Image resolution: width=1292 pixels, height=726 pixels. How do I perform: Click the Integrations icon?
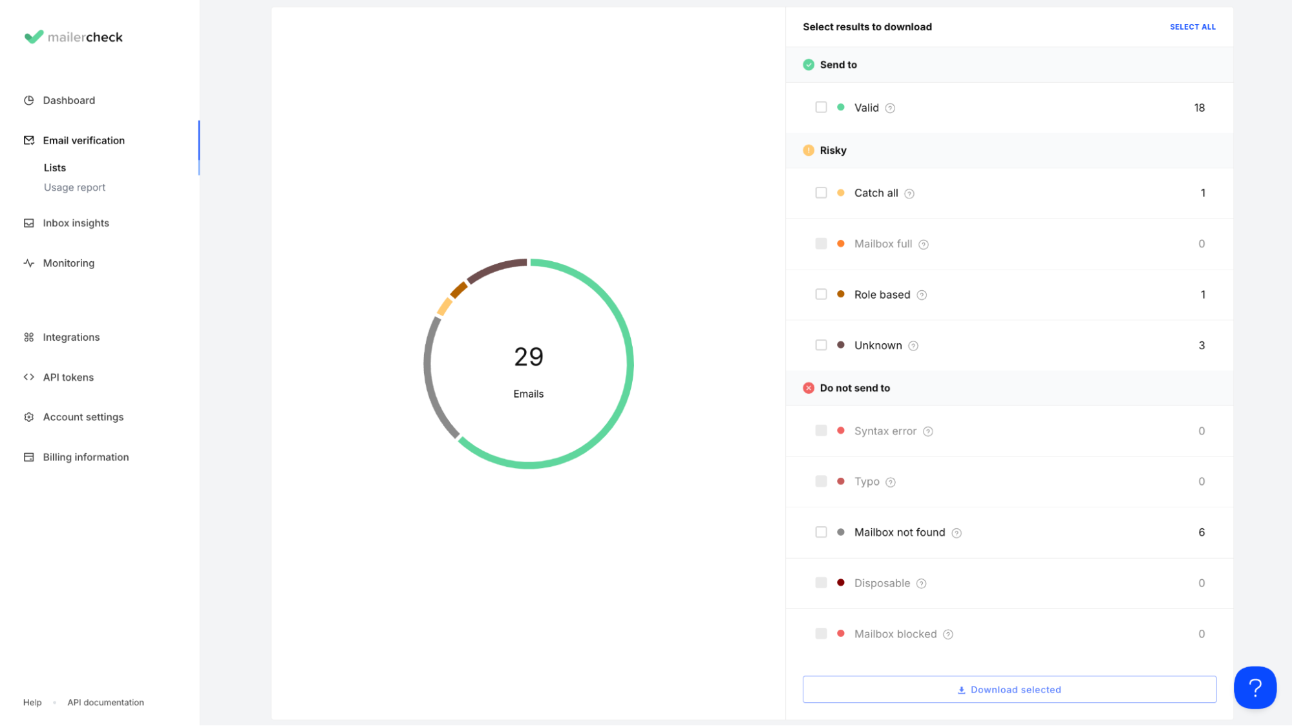tap(29, 337)
